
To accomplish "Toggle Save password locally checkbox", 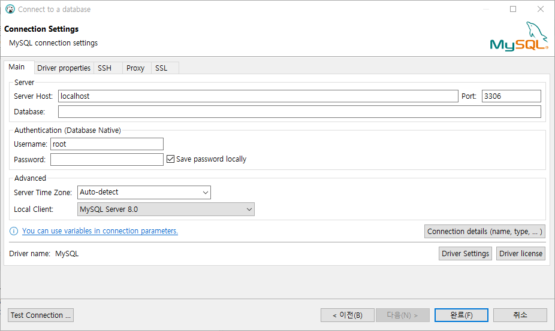I will coord(171,159).
